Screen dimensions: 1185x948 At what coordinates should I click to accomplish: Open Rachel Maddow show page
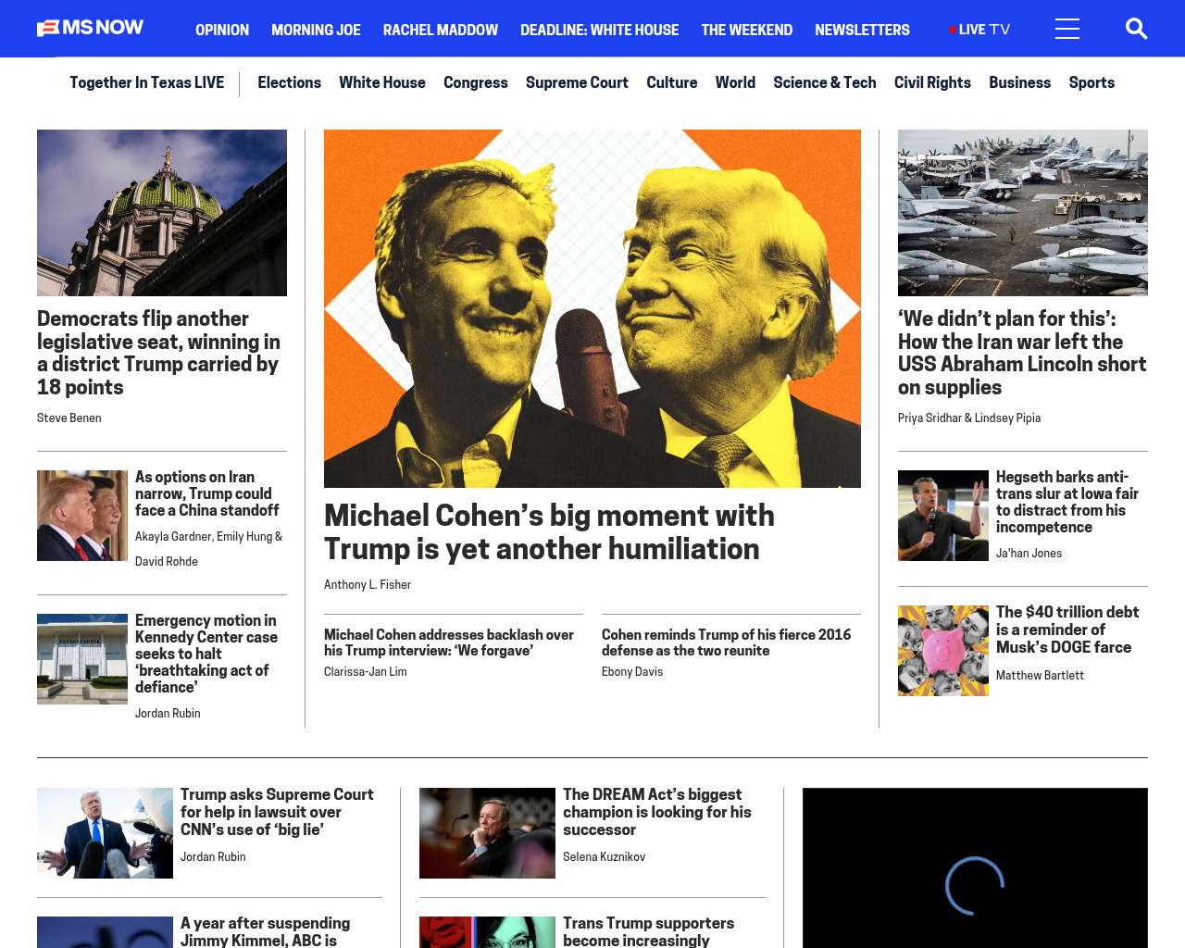pyautogui.click(x=441, y=30)
